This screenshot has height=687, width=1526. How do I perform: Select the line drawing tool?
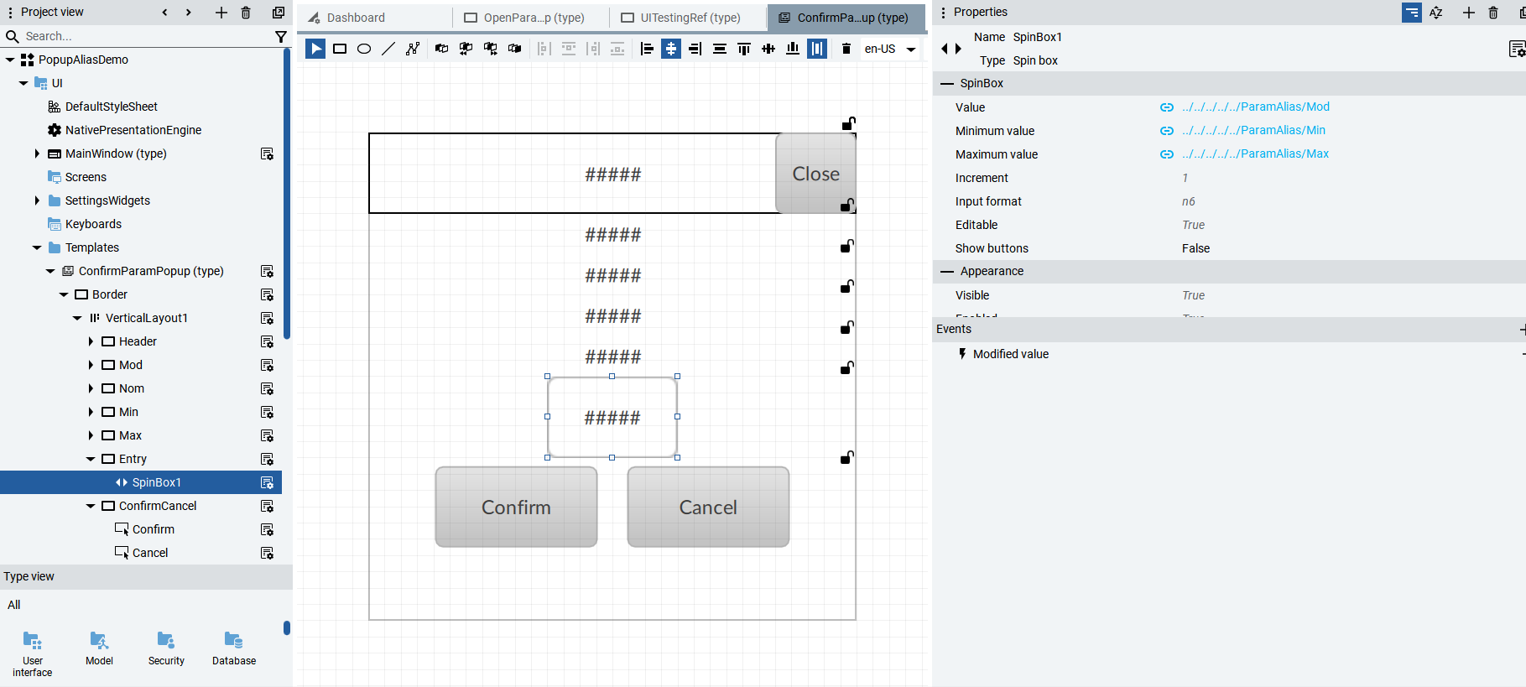coord(388,49)
